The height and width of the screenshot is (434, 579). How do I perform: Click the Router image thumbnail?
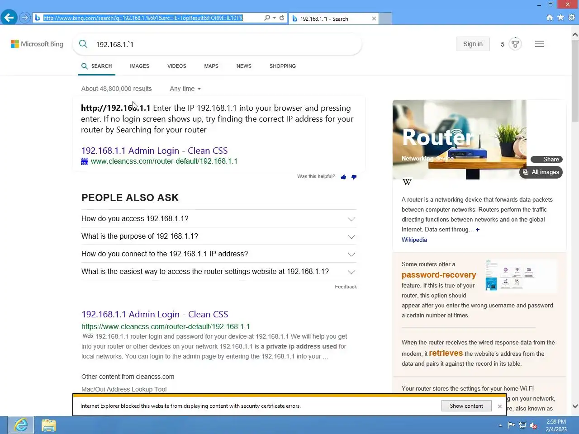click(x=459, y=140)
